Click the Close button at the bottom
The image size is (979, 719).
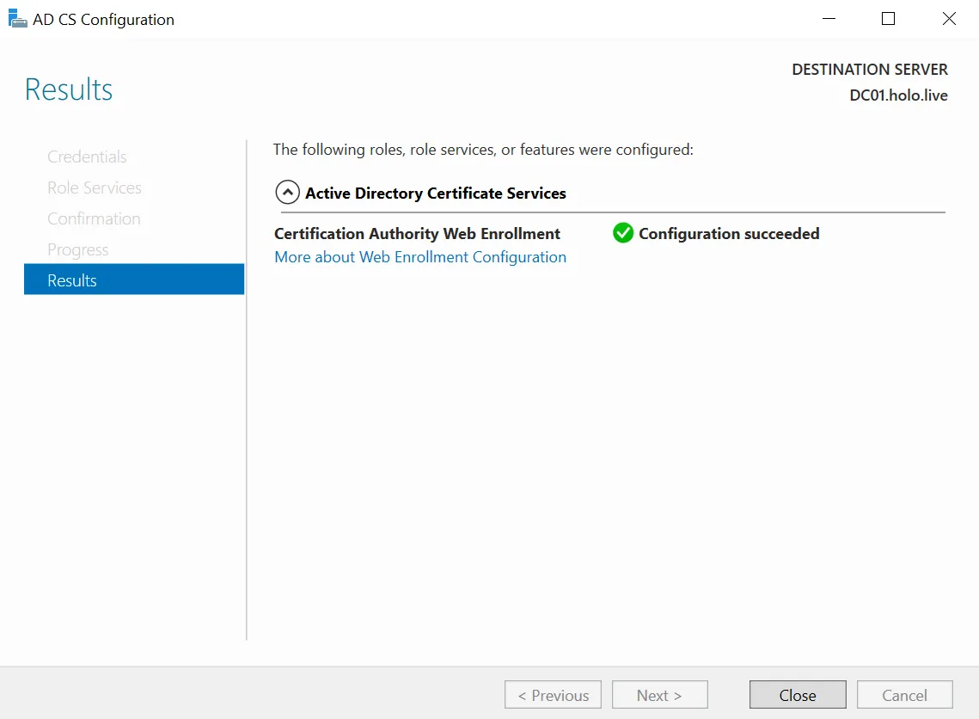point(798,695)
